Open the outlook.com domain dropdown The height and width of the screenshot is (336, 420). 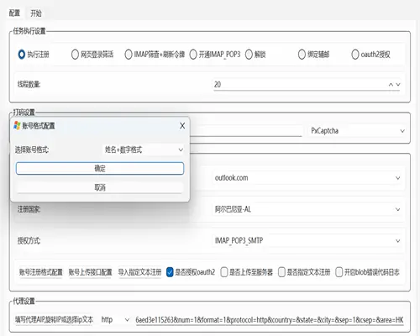[307, 178]
